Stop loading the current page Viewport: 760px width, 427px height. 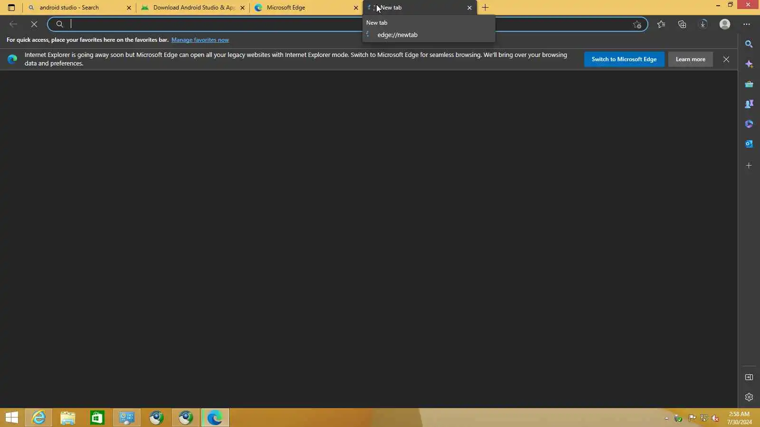pos(34,24)
